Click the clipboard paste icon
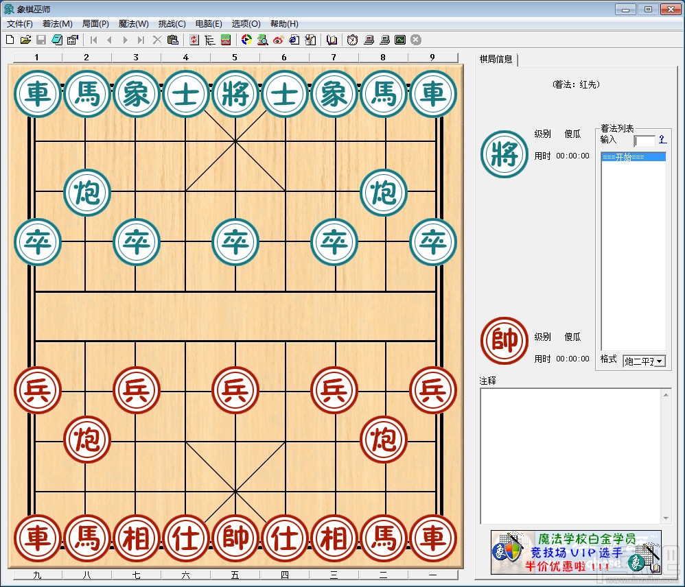 click(172, 40)
